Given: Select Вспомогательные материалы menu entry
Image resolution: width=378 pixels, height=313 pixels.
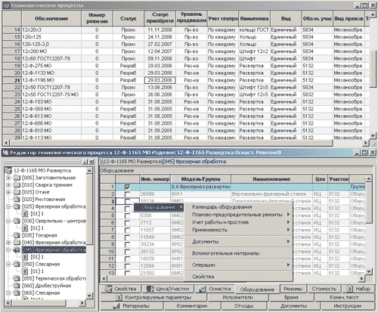Looking at the screenshot, I should point(238,253).
